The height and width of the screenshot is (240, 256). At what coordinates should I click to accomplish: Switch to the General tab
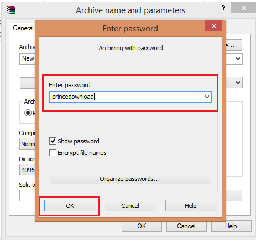(23, 28)
